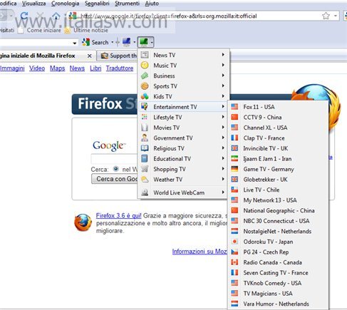Click the 'Cerca con Google' button
The height and width of the screenshot is (310, 347).
coord(115,179)
